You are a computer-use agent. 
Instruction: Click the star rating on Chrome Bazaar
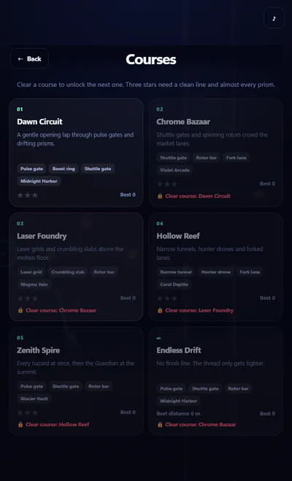(x=167, y=184)
